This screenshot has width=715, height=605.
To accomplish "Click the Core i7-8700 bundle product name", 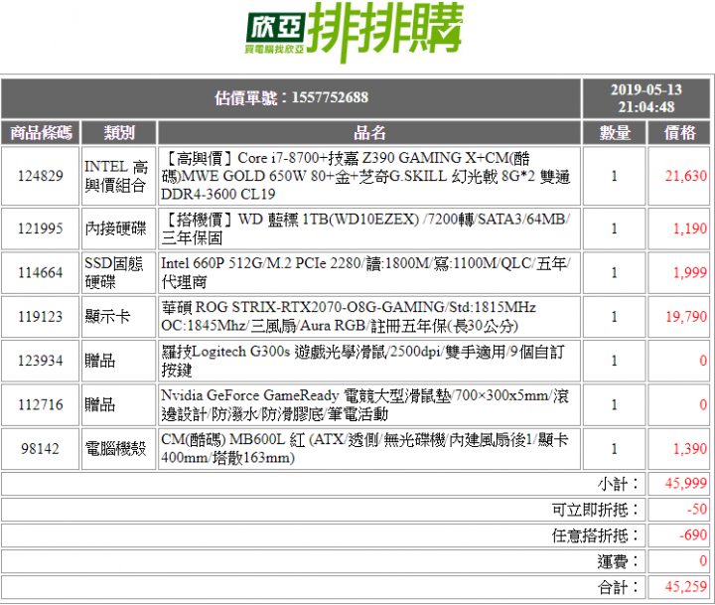I will tap(365, 176).
